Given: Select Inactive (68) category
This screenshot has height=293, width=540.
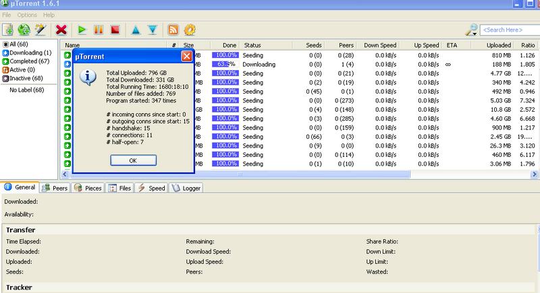Looking at the screenshot, I should tap(23, 78).
